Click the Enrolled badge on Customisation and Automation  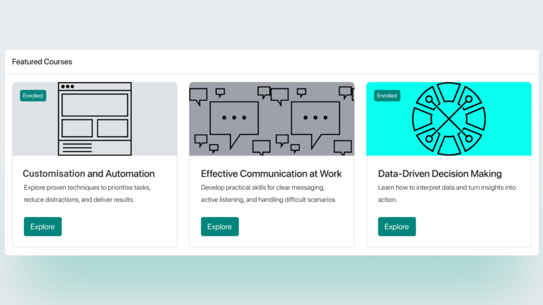click(33, 96)
